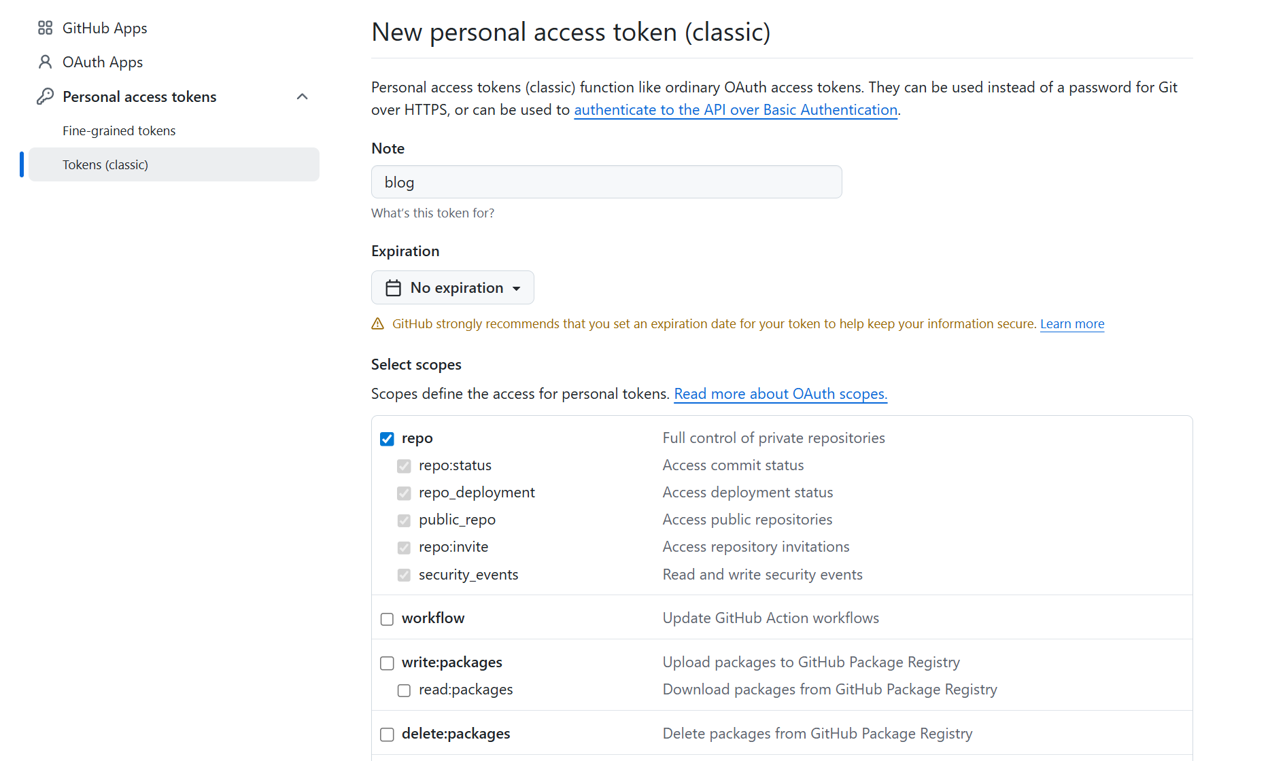Screen dimensions: 1287x761
Task: Click the calendar icon in Expiration
Action: (393, 288)
